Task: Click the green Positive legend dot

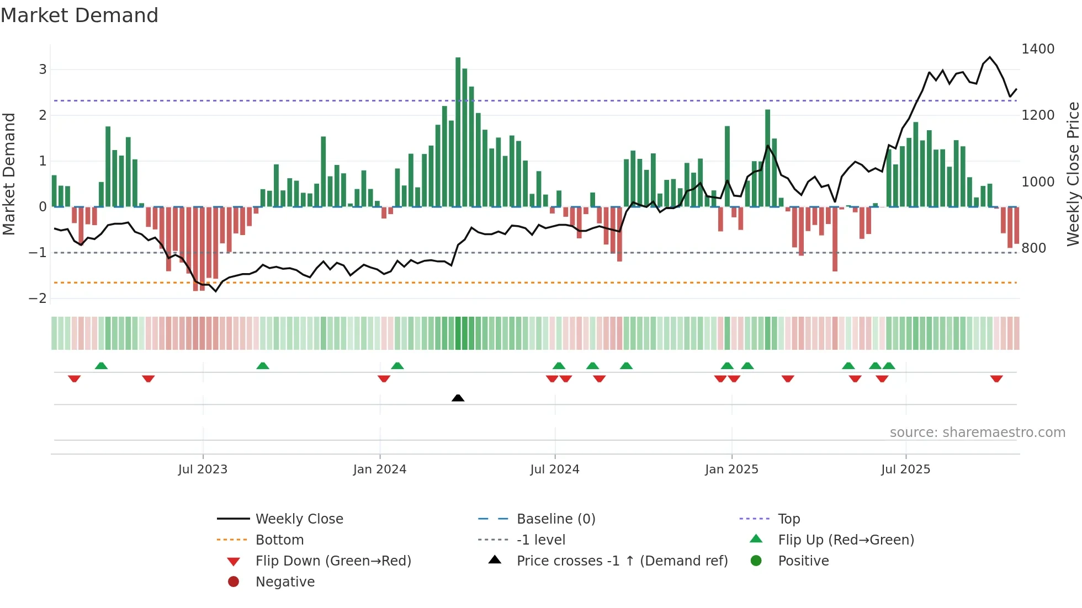Action: 756,561
